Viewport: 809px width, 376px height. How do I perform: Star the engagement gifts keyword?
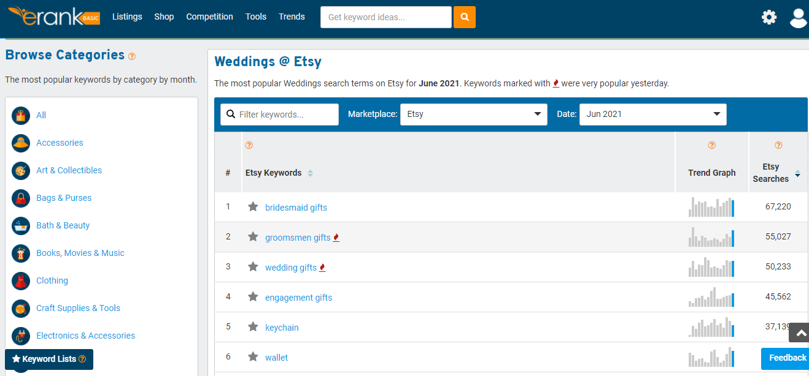click(253, 297)
